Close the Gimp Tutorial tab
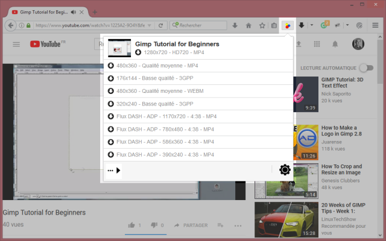Image resolution: width=386 pixels, height=241 pixels. pos(81,12)
